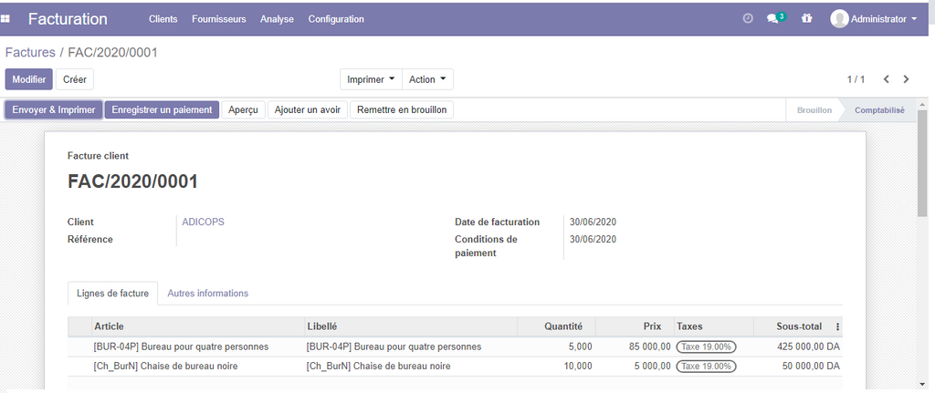The image size is (935, 393).
Task: Open the activities clock icon
Action: pos(748,18)
